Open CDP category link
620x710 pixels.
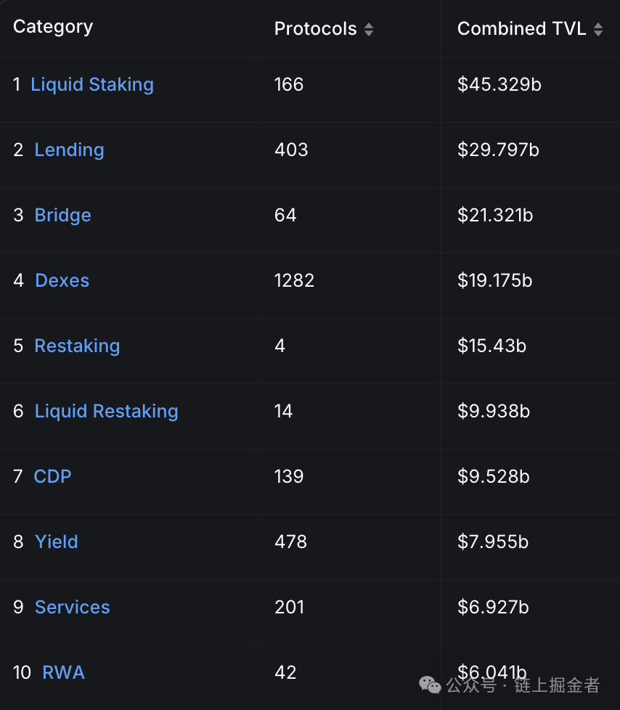click(x=52, y=476)
